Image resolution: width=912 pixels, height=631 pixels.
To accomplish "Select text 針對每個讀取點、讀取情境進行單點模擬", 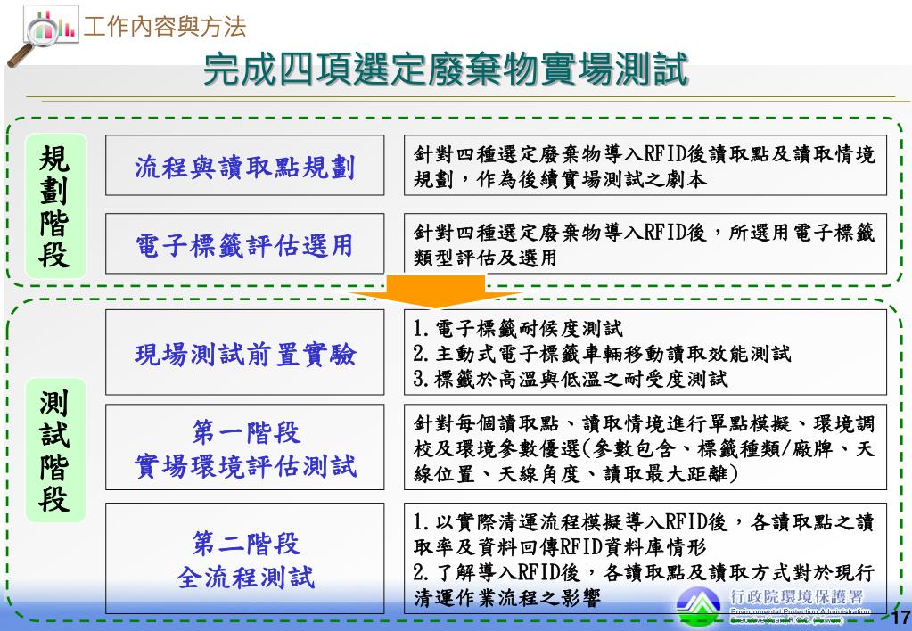I will point(602,423).
